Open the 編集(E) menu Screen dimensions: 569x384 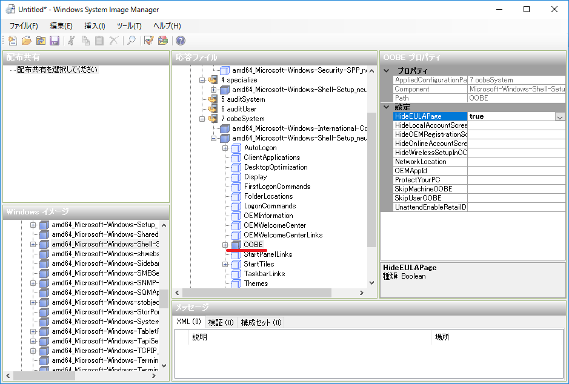click(x=61, y=26)
